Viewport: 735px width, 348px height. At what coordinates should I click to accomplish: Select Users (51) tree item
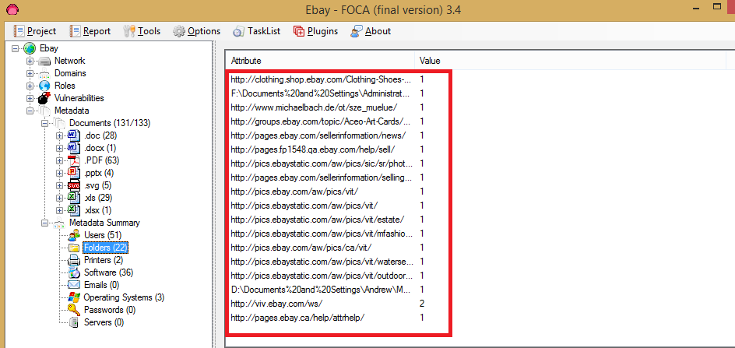tap(101, 235)
